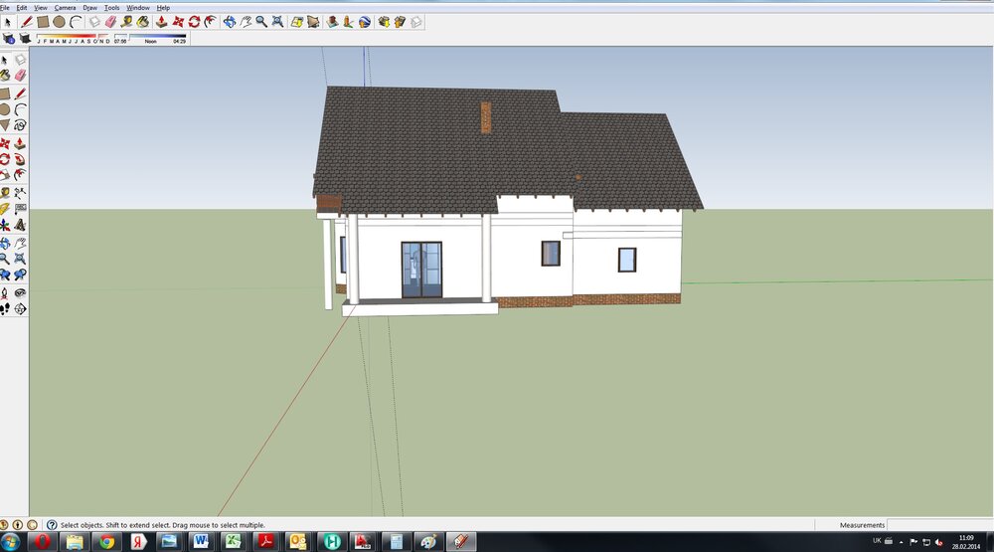The image size is (994, 552).
Task: Select the Section Plane tool
Action: (20, 309)
